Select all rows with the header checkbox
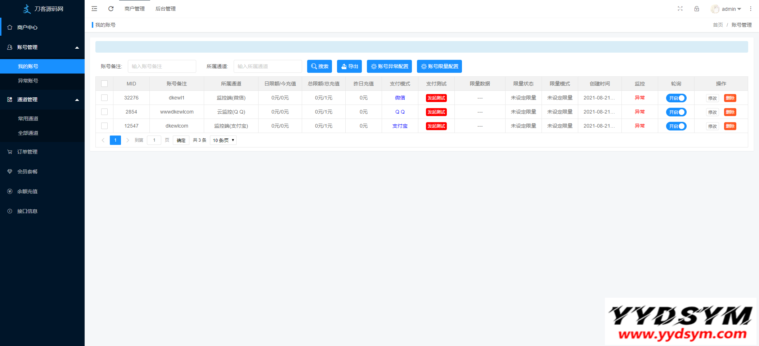This screenshot has width=759, height=346. (x=104, y=84)
